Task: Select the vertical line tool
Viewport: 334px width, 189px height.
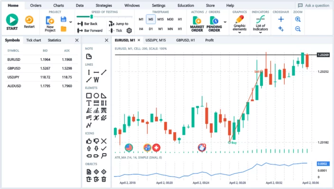Action: click(89, 72)
